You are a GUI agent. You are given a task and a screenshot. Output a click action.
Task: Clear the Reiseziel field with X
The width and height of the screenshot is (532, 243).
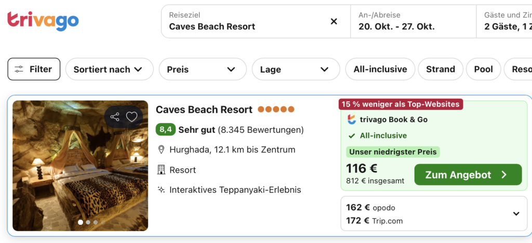tap(334, 22)
